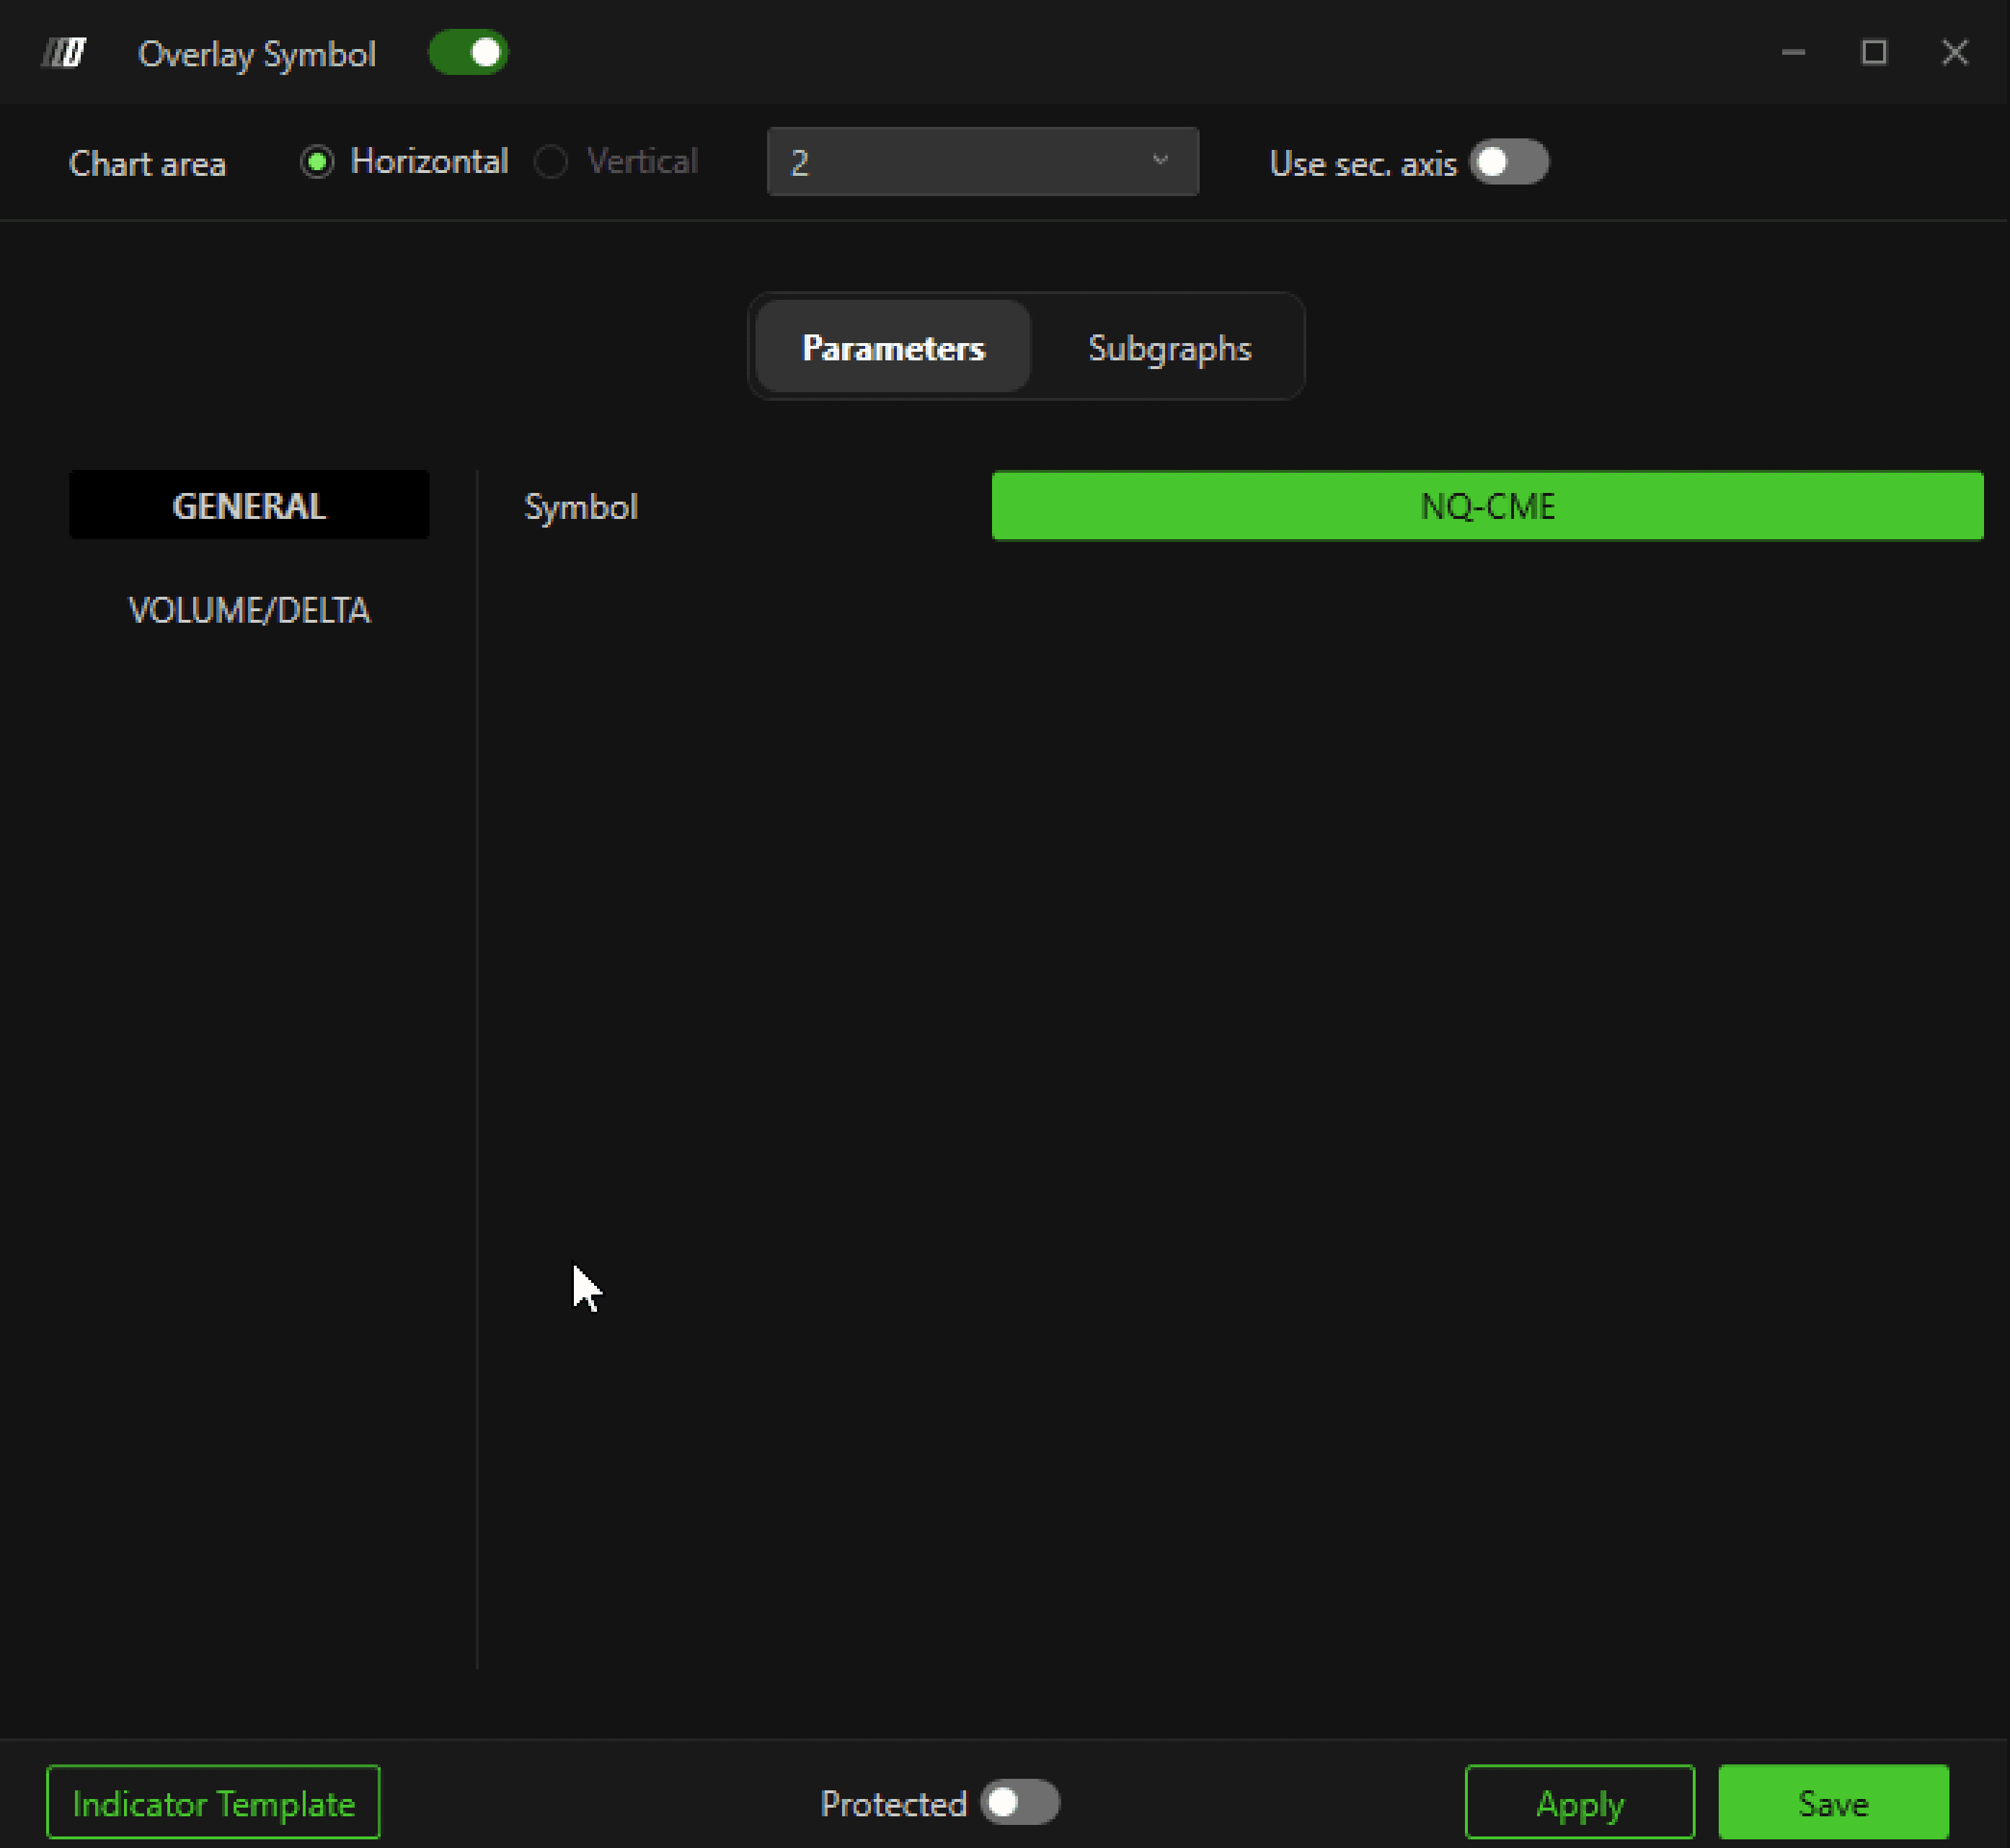Viewport: 2010px width, 1848px height.
Task: Open the chart area number dropdown
Action: click(980, 162)
